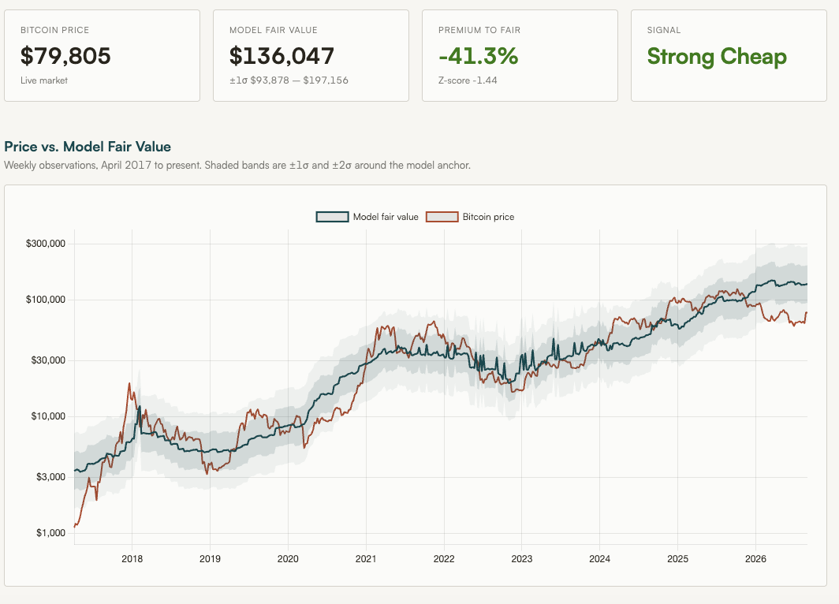Click the $79,805 live price value
This screenshot has height=604, width=839.
65,56
